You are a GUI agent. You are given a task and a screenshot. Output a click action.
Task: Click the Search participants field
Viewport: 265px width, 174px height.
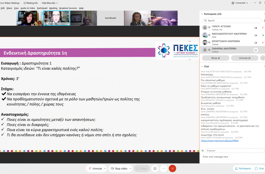232,20
